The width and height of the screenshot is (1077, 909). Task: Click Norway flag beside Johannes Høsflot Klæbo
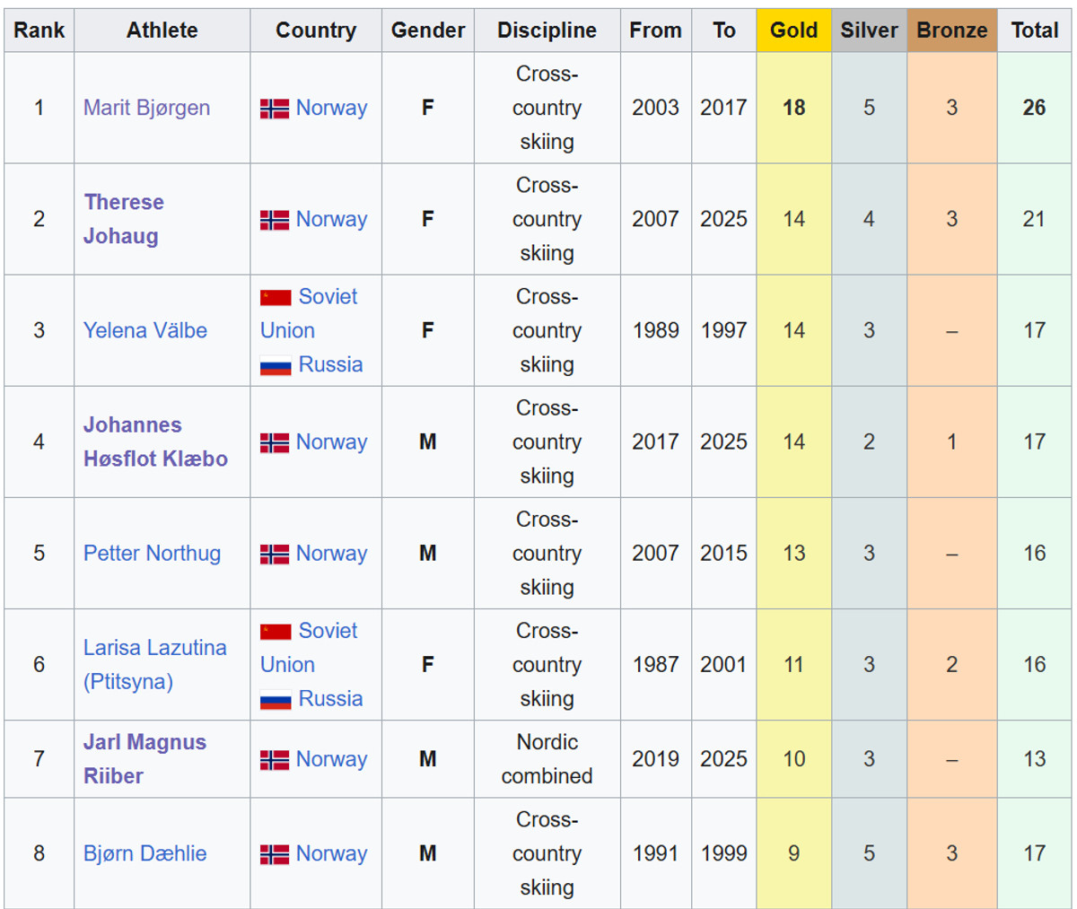(275, 442)
